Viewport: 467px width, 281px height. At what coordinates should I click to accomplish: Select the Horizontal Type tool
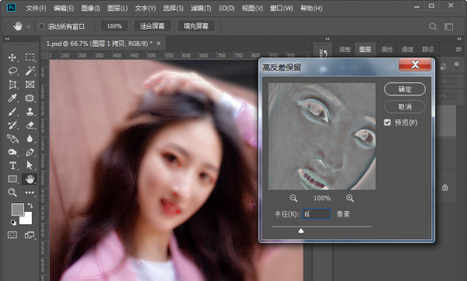(12, 165)
